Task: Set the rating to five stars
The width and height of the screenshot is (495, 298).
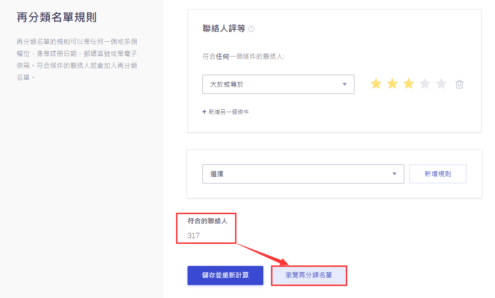Action: coord(441,84)
